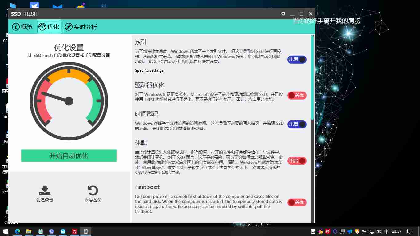
Task: Click the Fastboot section heading
Action: [147, 187]
